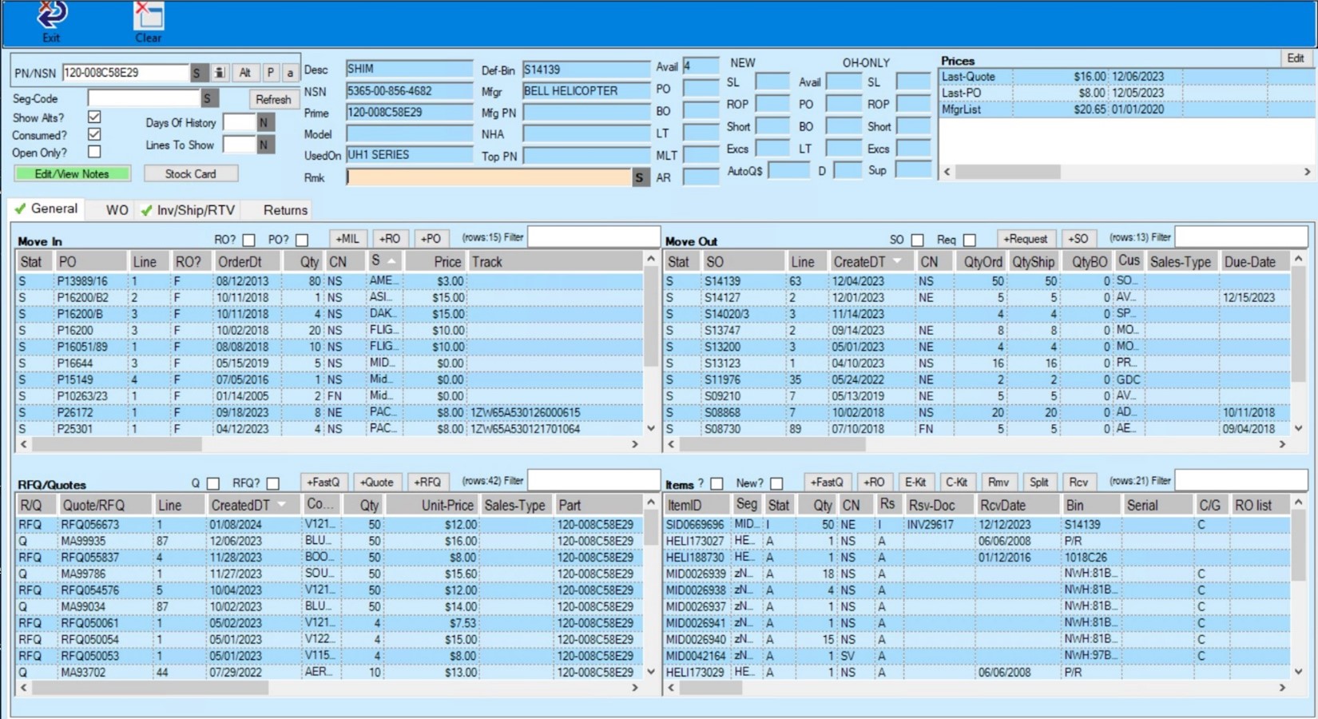Check the RO? checkbox in the Move In panel

(x=248, y=239)
